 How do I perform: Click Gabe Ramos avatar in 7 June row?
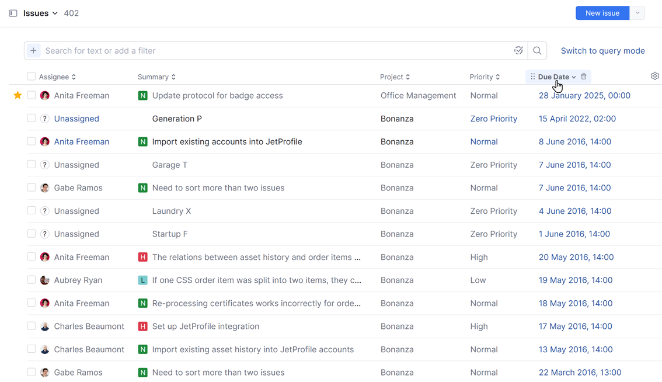45,187
